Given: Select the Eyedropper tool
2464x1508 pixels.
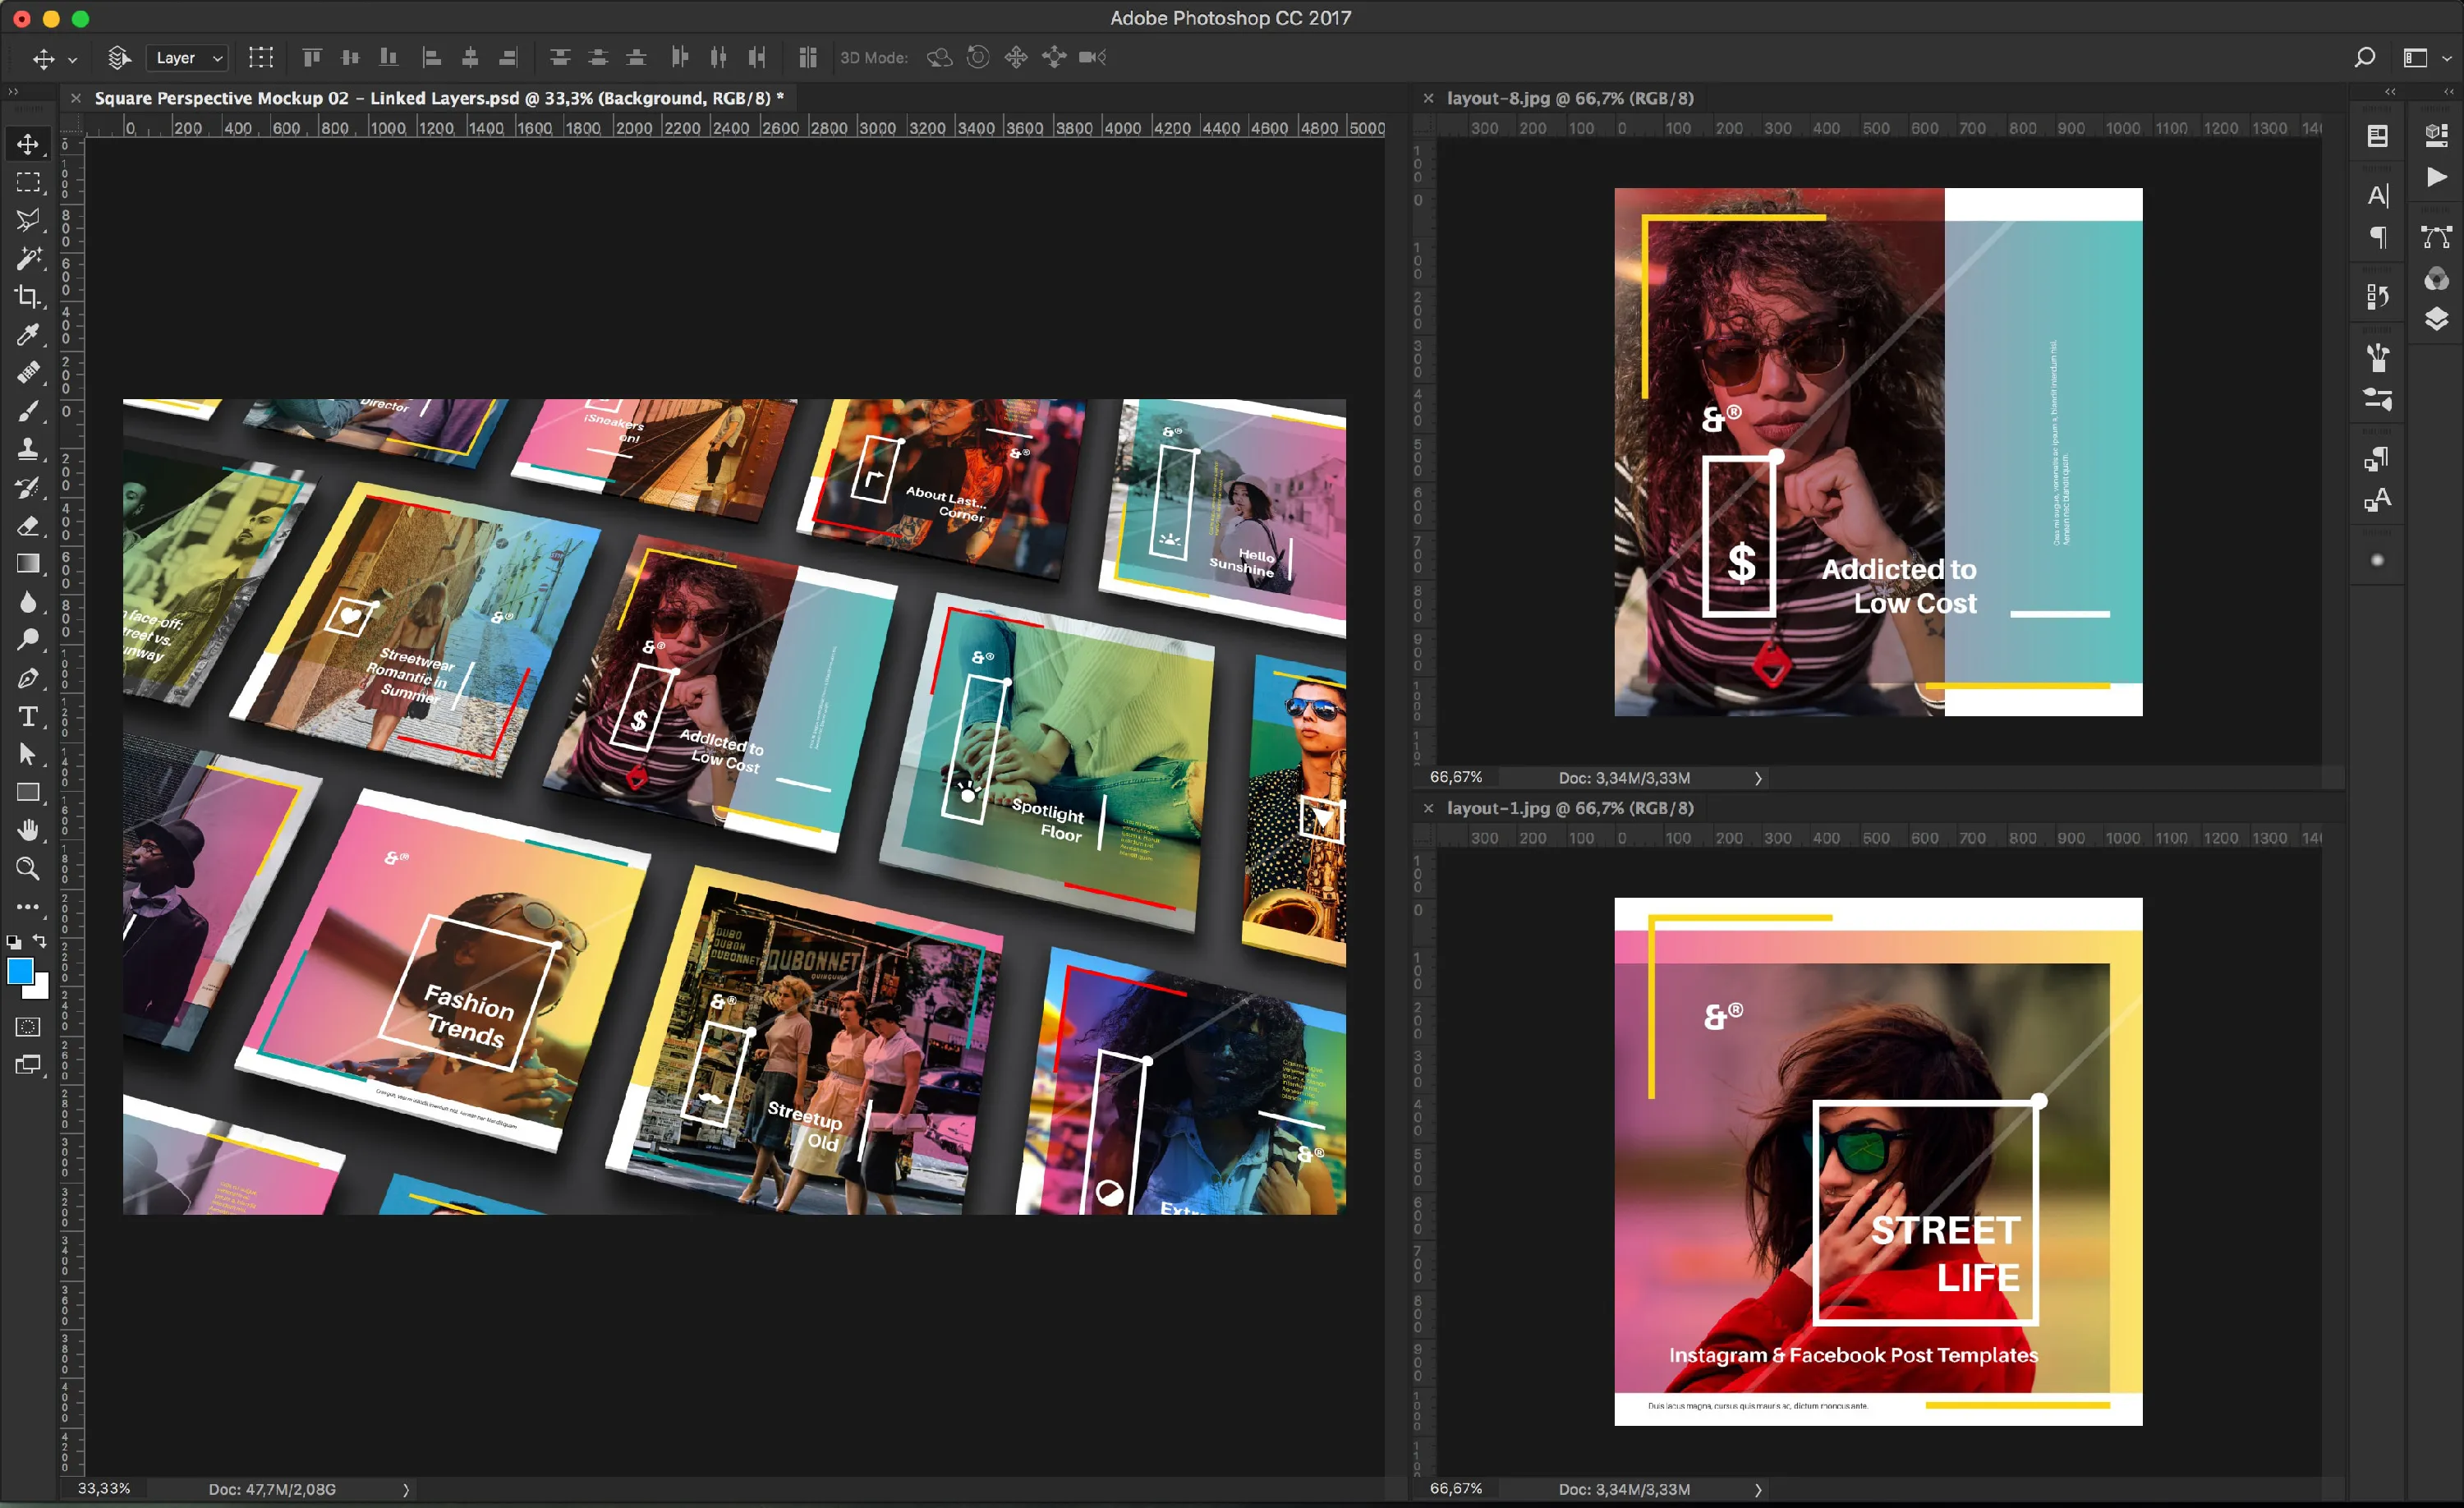Looking at the screenshot, I should (x=27, y=335).
